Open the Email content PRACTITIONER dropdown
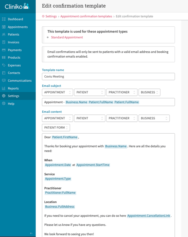 [x=122, y=118]
